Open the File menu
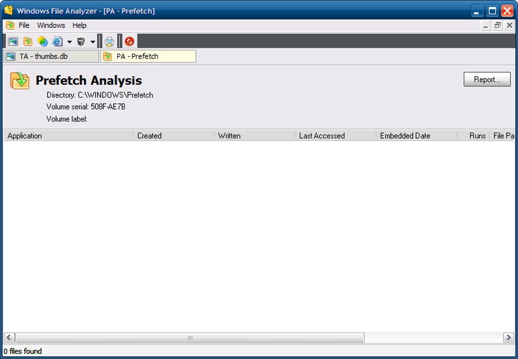518x359 pixels. point(23,25)
